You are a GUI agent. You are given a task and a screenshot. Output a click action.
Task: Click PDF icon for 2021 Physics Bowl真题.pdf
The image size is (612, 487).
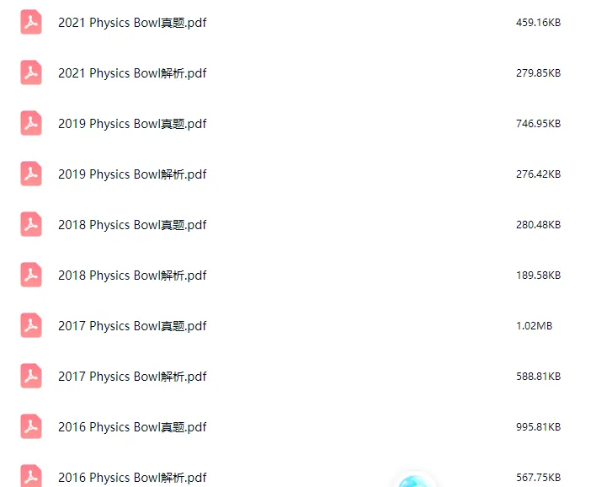(31, 22)
